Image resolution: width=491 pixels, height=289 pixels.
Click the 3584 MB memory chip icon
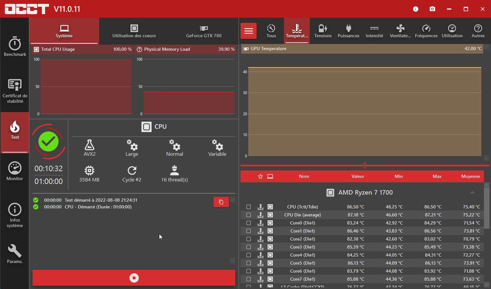point(90,170)
